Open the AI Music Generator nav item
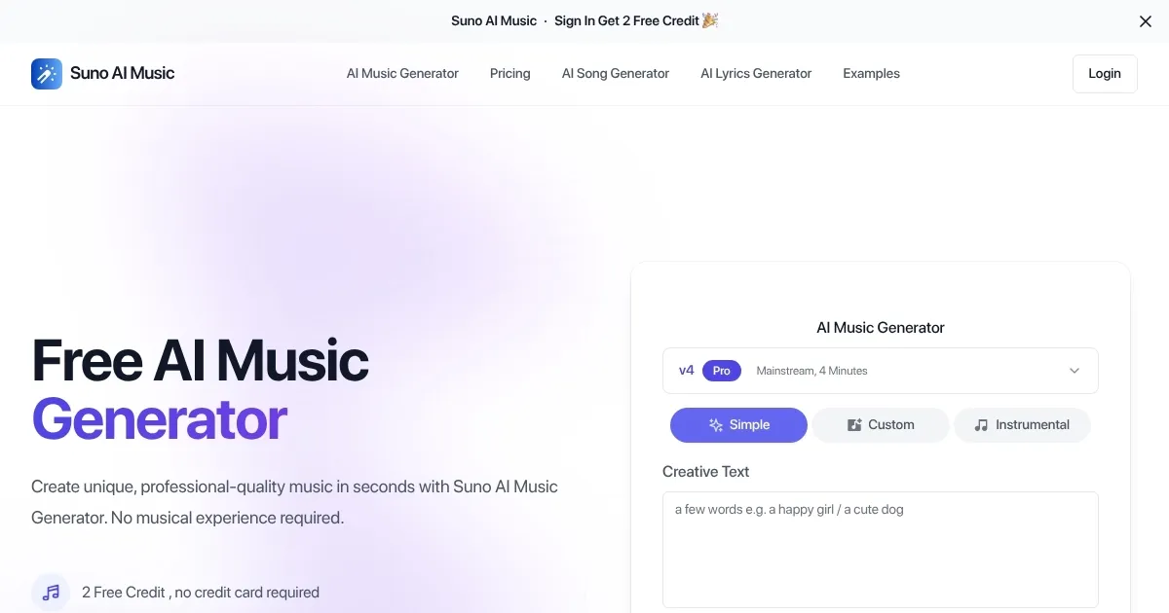Image resolution: width=1169 pixels, height=613 pixels. [402, 74]
